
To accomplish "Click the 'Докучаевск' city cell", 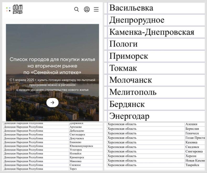I will (86, 138).
